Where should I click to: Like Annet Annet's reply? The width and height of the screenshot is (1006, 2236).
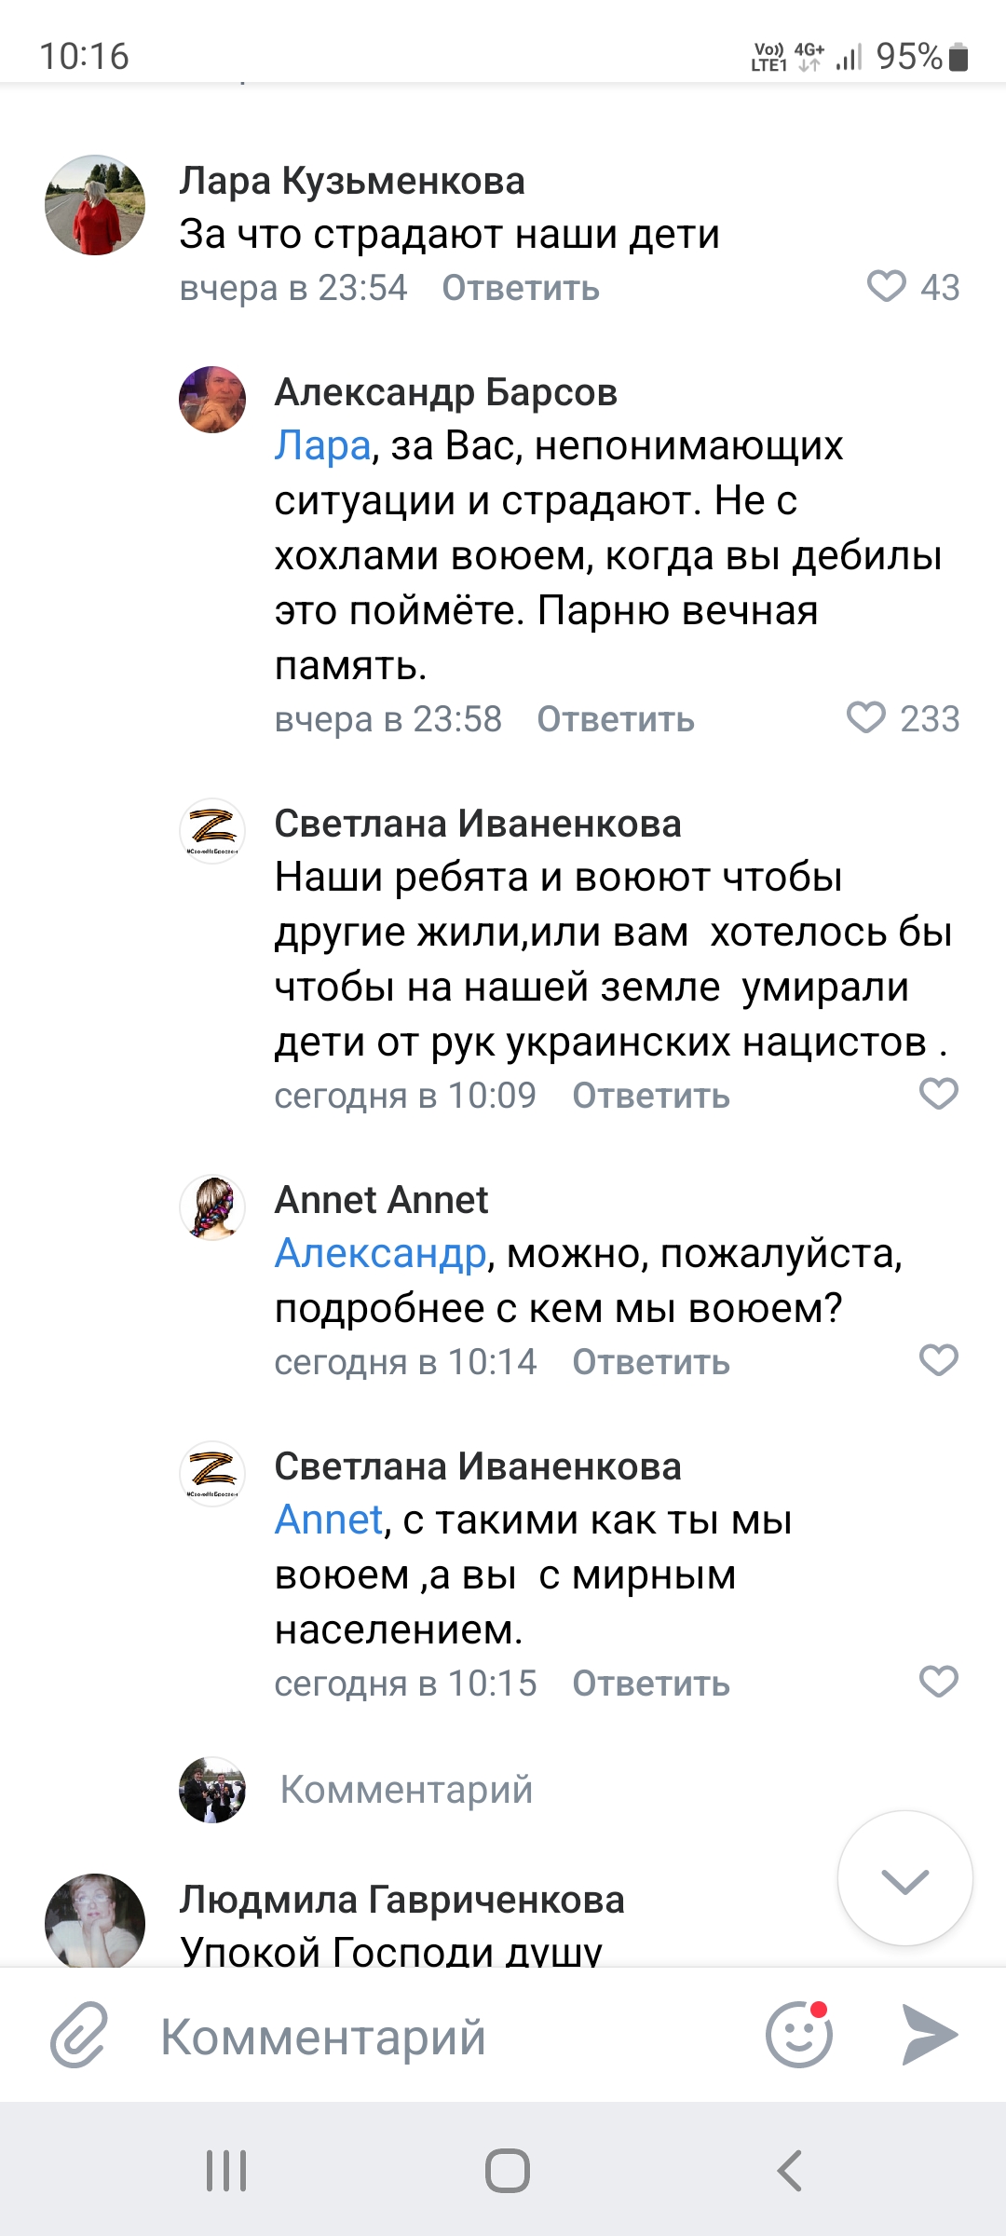pyautogui.click(x=938, y=1361)
